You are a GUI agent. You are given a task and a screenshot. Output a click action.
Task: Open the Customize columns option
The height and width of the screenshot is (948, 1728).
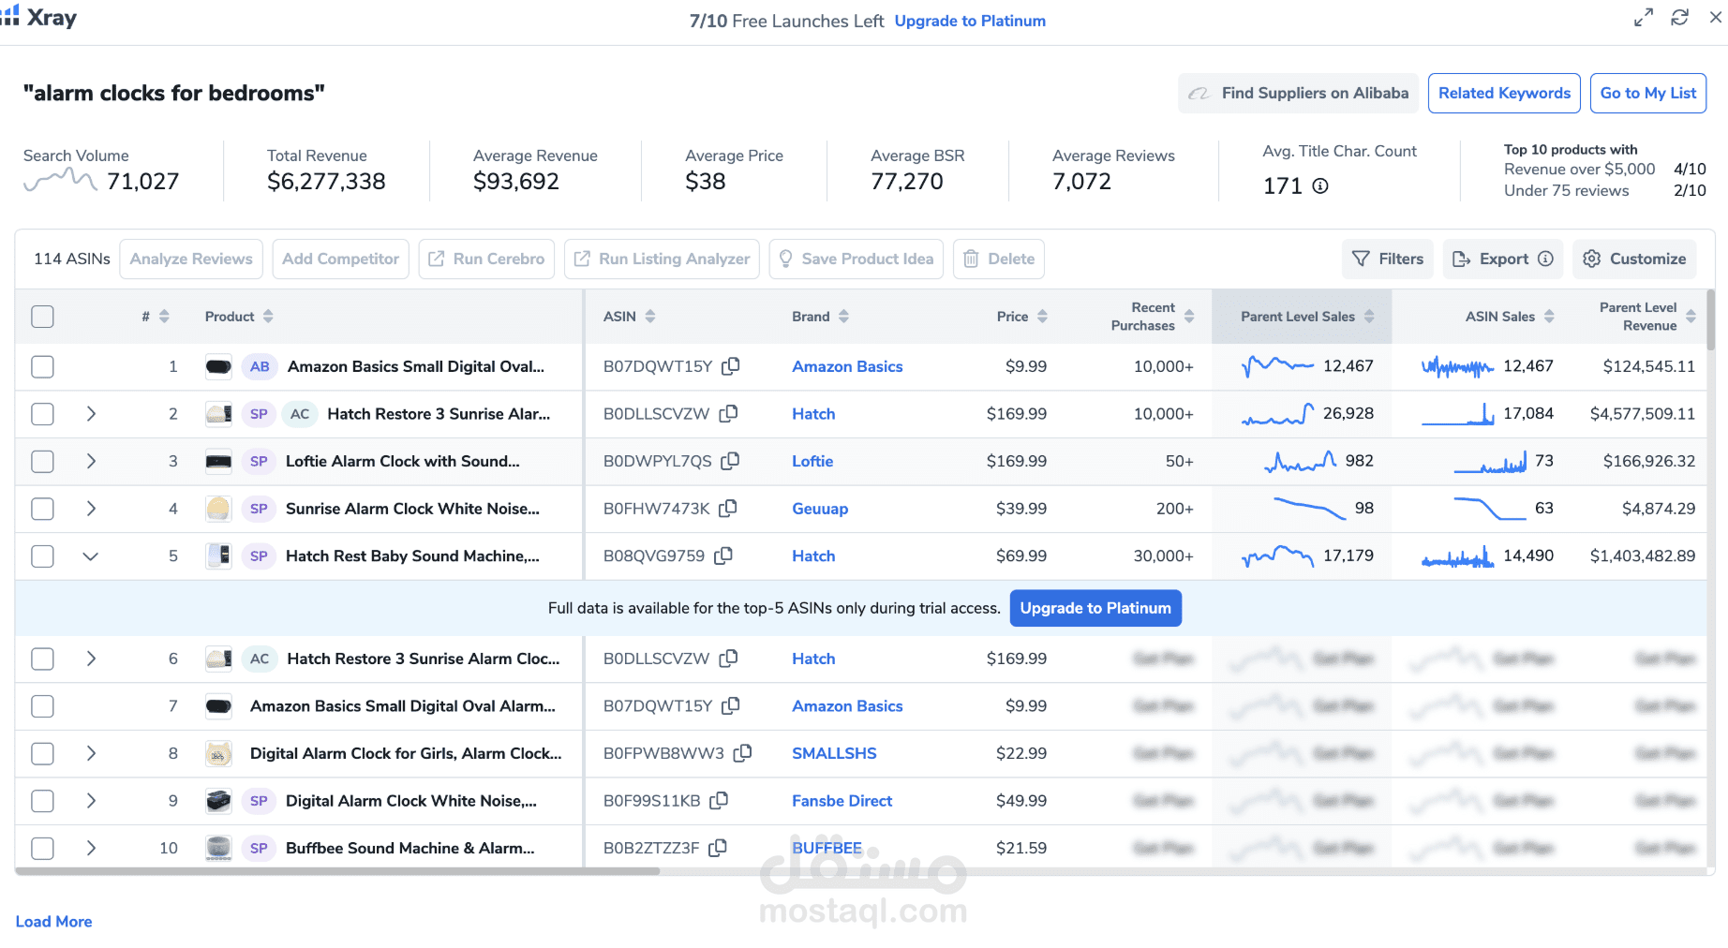[1634, 259]
